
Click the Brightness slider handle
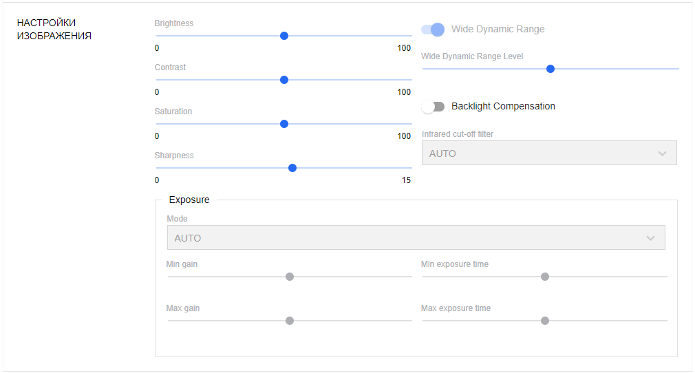pos(284,36)
